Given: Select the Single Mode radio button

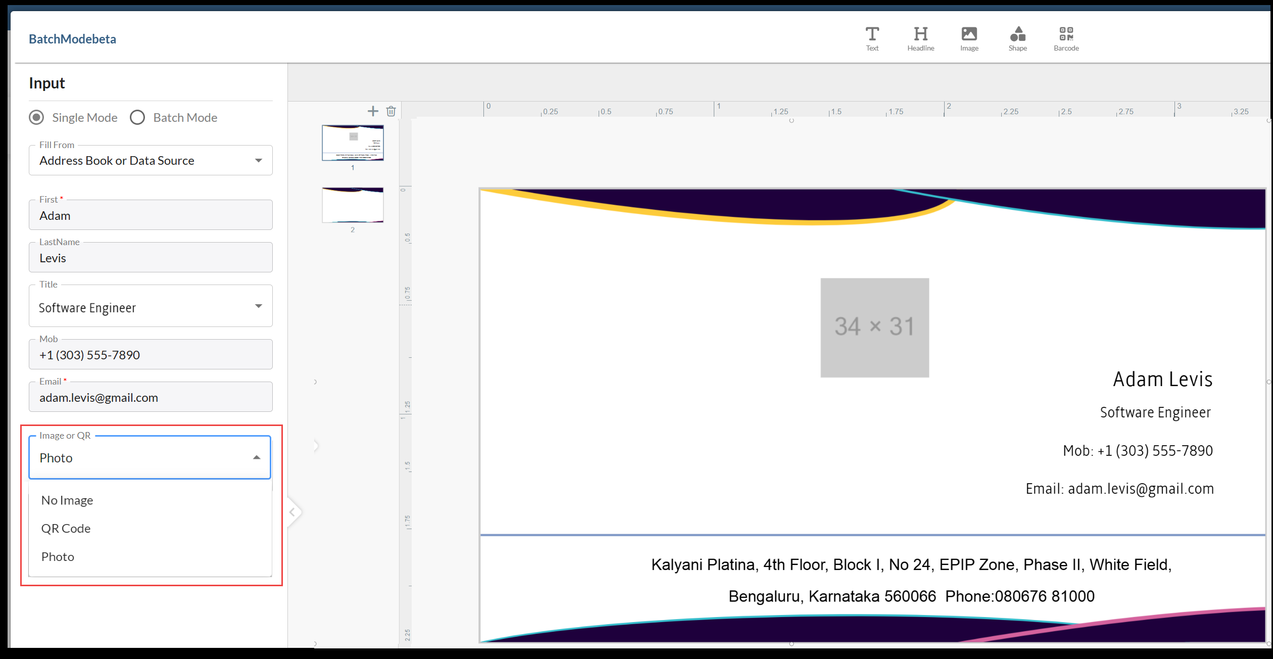Looking at the screenshot, I should tap(36, 118).
